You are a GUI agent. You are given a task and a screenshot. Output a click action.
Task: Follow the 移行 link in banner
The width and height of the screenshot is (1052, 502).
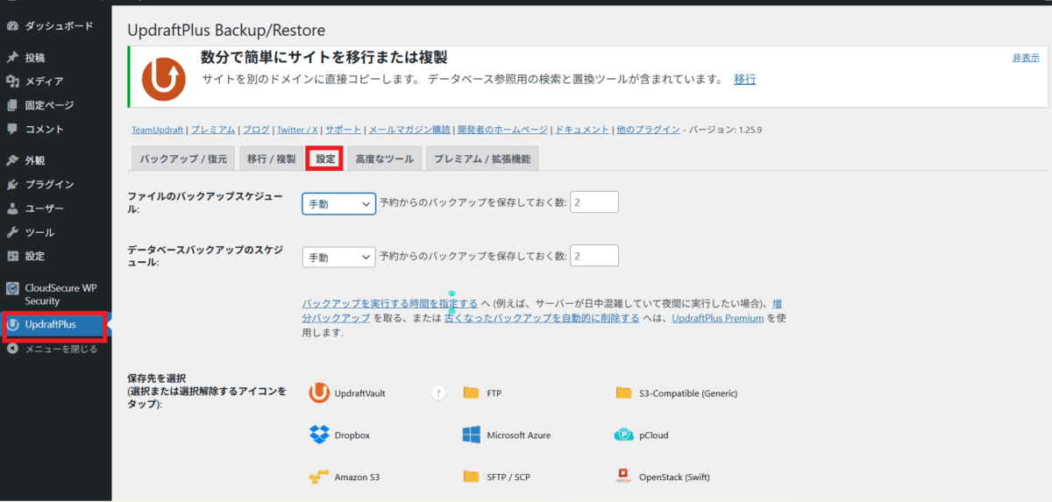click(x=744, y=79)
